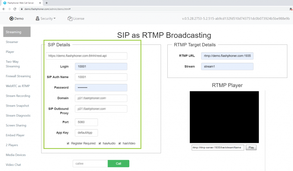Open the Streamer demo

click(x=12, y=42)
